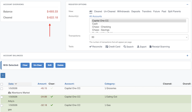Open Receipt Scanning tool
The height and width of the screenshot is (112, 192).
click(x=160, y=47)
